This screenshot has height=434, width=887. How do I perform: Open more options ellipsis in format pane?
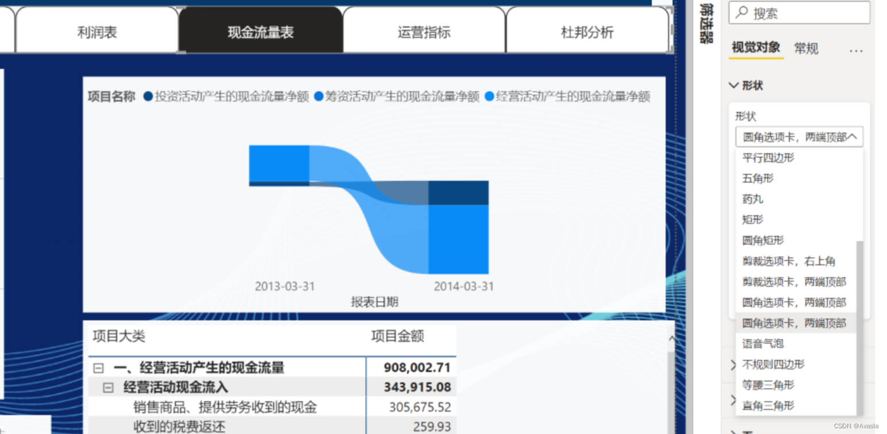pos(856,51)
